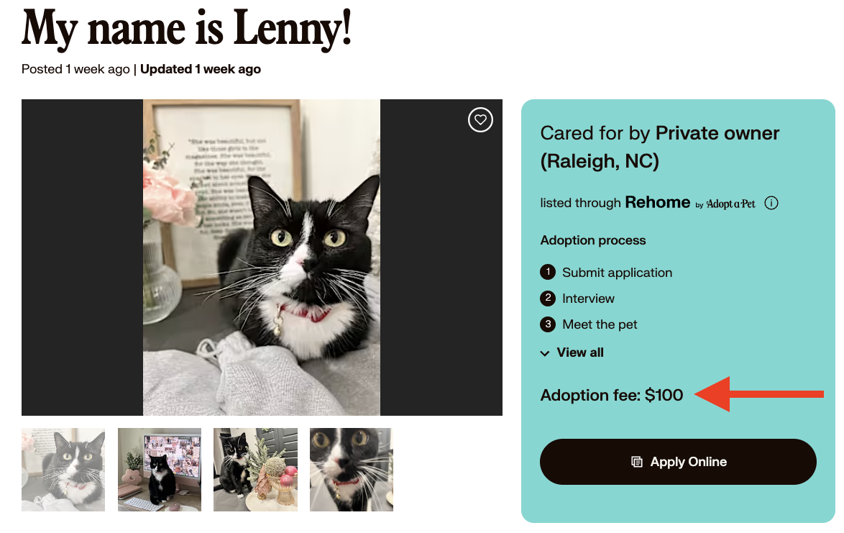Screen dimensions: 844x533
Task: Click the View all chevron arrow
Action: point(545,353)
